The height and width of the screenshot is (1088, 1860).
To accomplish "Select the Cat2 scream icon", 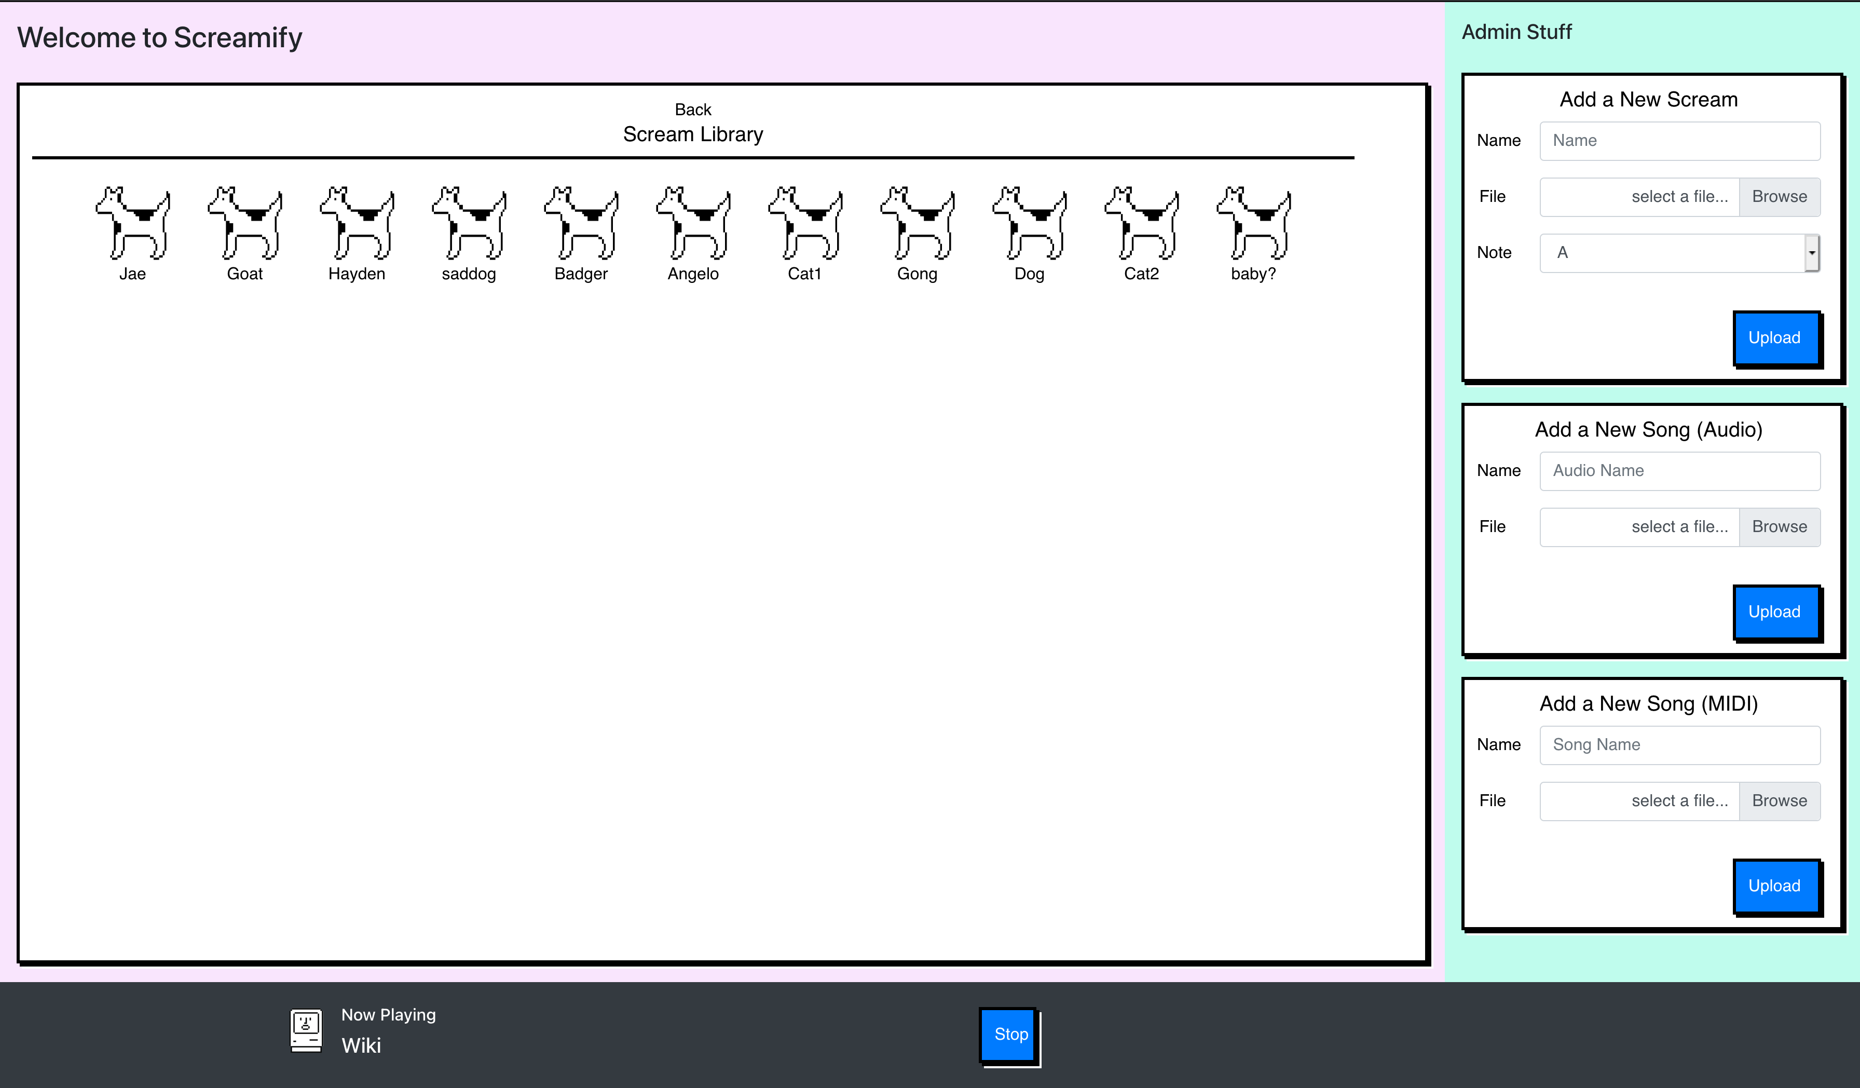I will (x=1142, y=223).
